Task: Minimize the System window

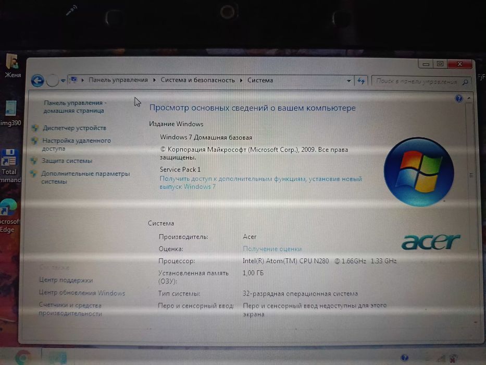Action: click(x=426, y=64)
